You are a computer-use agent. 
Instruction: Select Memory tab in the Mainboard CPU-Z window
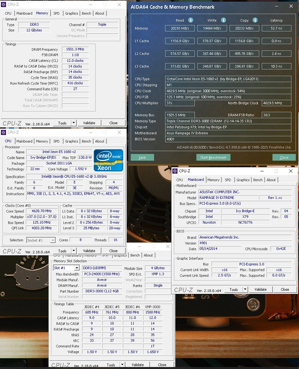[213, 180]
